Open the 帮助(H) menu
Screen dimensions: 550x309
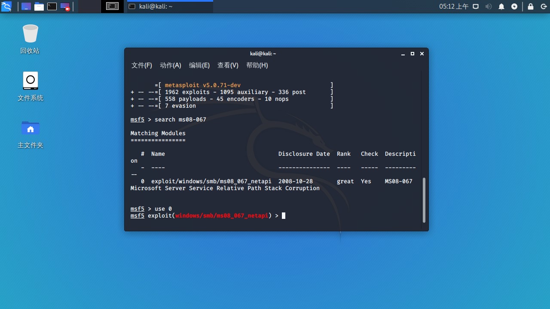click(257, 65)
